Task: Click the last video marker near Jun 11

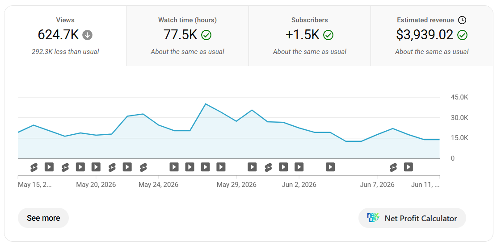Action: tap(409, 167)
